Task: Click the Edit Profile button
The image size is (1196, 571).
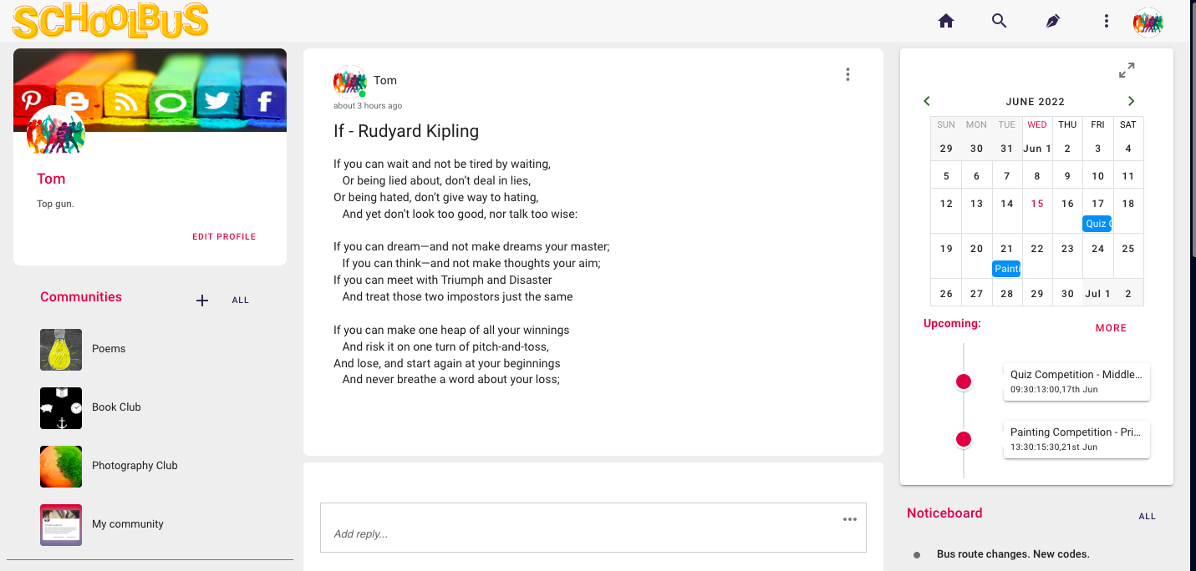Action: 224,237
